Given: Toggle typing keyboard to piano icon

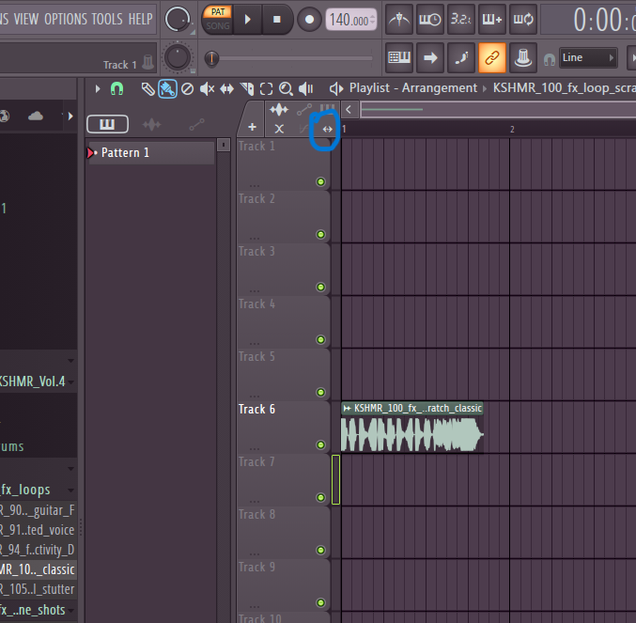Looking at the screenshot, I should [399, 57].
